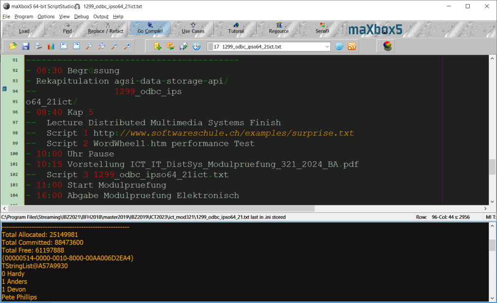
Task: Click the Tutorial toolbar button
Action: click(x=236, y=29)
